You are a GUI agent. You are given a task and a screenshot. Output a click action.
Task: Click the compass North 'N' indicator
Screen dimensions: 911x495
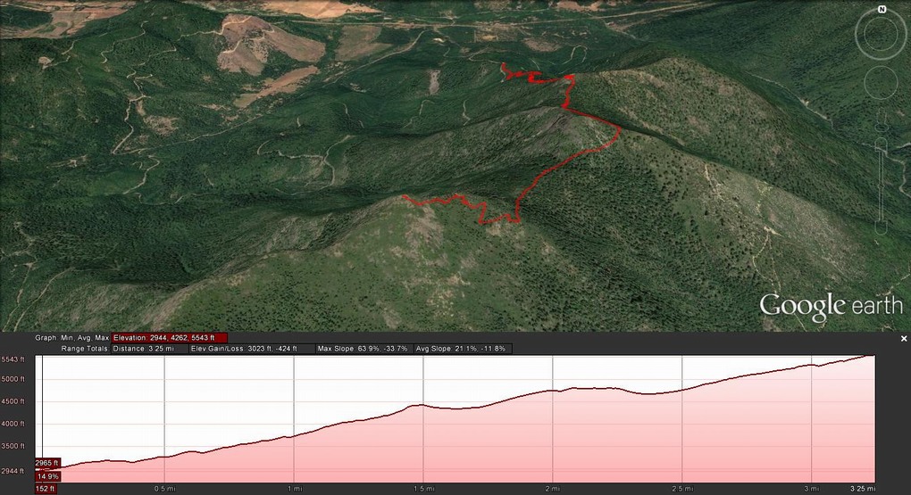pyautogui.click(x=882, y=10)
